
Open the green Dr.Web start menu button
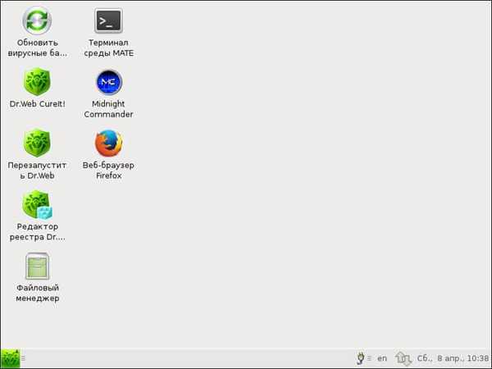pyautogui.click(x=10, y=358)
